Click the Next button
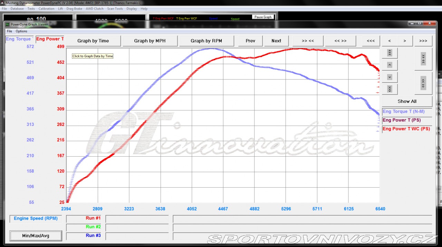442x247 pixels. coord(276,41)
